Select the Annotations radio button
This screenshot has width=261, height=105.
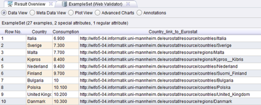[139, 13]
